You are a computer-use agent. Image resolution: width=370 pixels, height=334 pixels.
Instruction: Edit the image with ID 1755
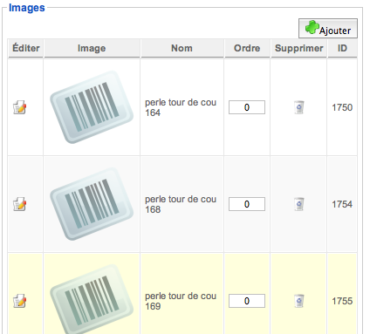pyautogui.click(x=20, y=301)
